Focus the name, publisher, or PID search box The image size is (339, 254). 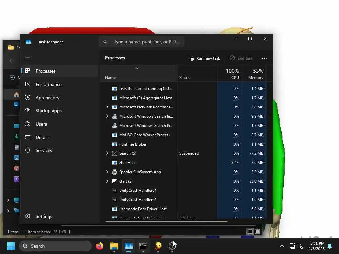[142, 42]
